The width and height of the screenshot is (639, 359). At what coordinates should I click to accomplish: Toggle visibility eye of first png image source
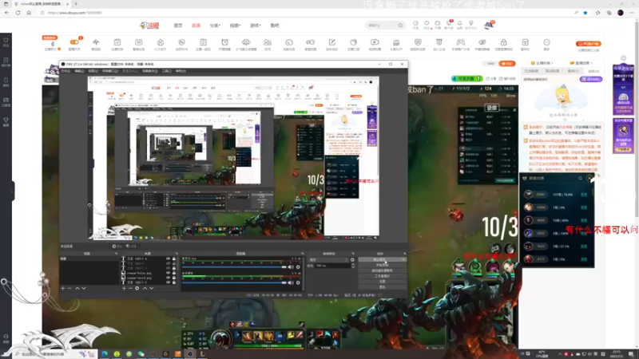(x=168, y=273)
